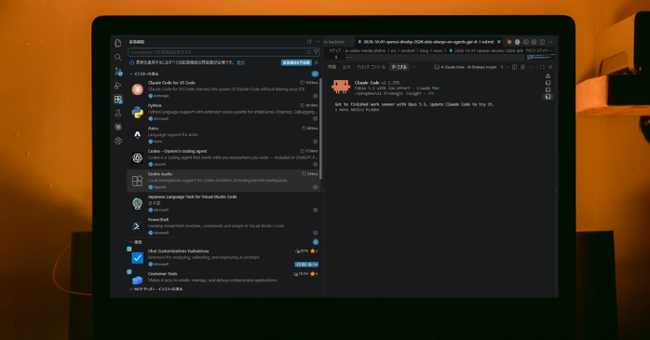Click Claude Code icon in editor title bar
Viewport: 650px width, 340px height.
pos(509,42)
